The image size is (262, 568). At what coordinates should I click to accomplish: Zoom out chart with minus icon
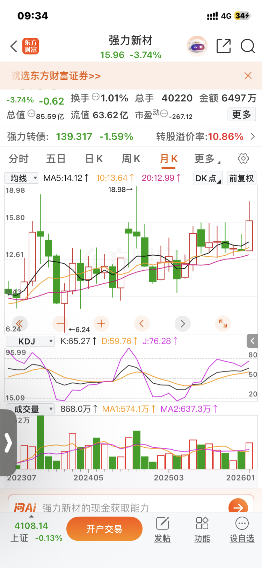(60, 324)
